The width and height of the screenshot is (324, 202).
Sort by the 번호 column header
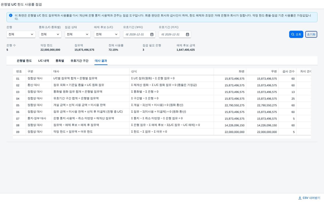coord(19,72)
